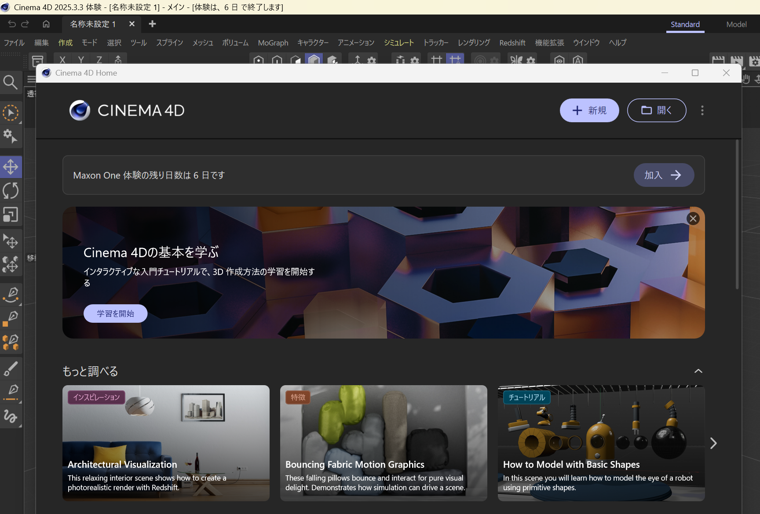Click the 新規 button
The width and height of the screenshot is (760, 514).
[x=589, y=110]
